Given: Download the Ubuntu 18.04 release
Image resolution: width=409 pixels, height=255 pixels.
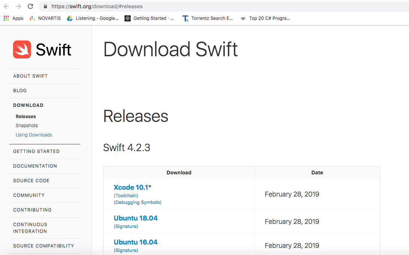Looking at the screenshot, I should [x=135, y=218].
